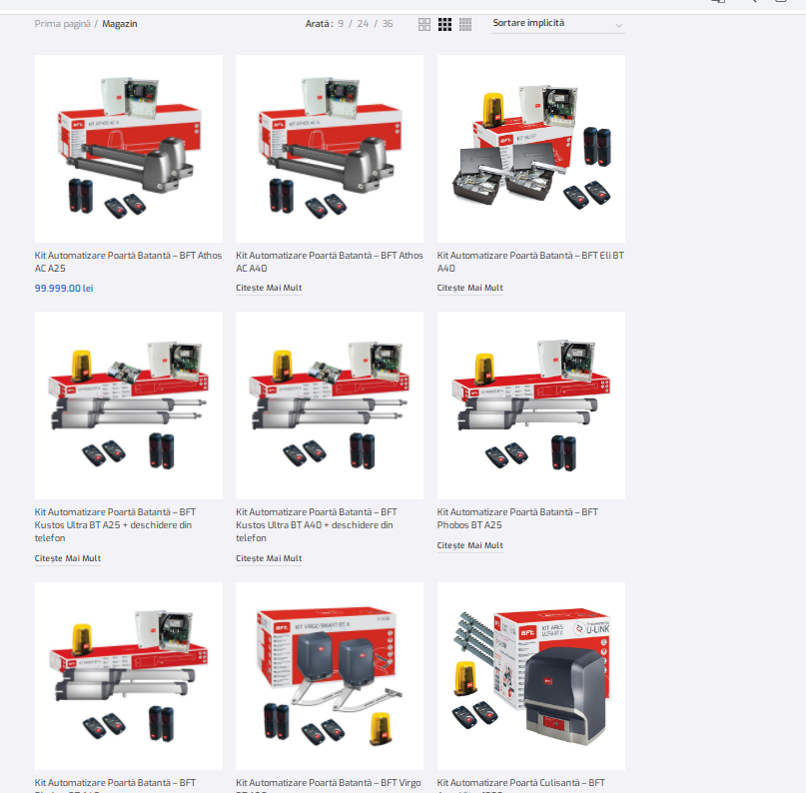Open title link Kustos Ultra BT A40
This screenshot has width=806, height=793.
pos(317,524)
